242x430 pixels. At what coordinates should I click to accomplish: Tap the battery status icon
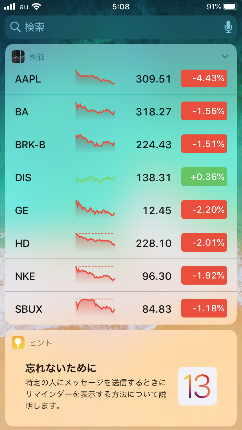point(231,7)
